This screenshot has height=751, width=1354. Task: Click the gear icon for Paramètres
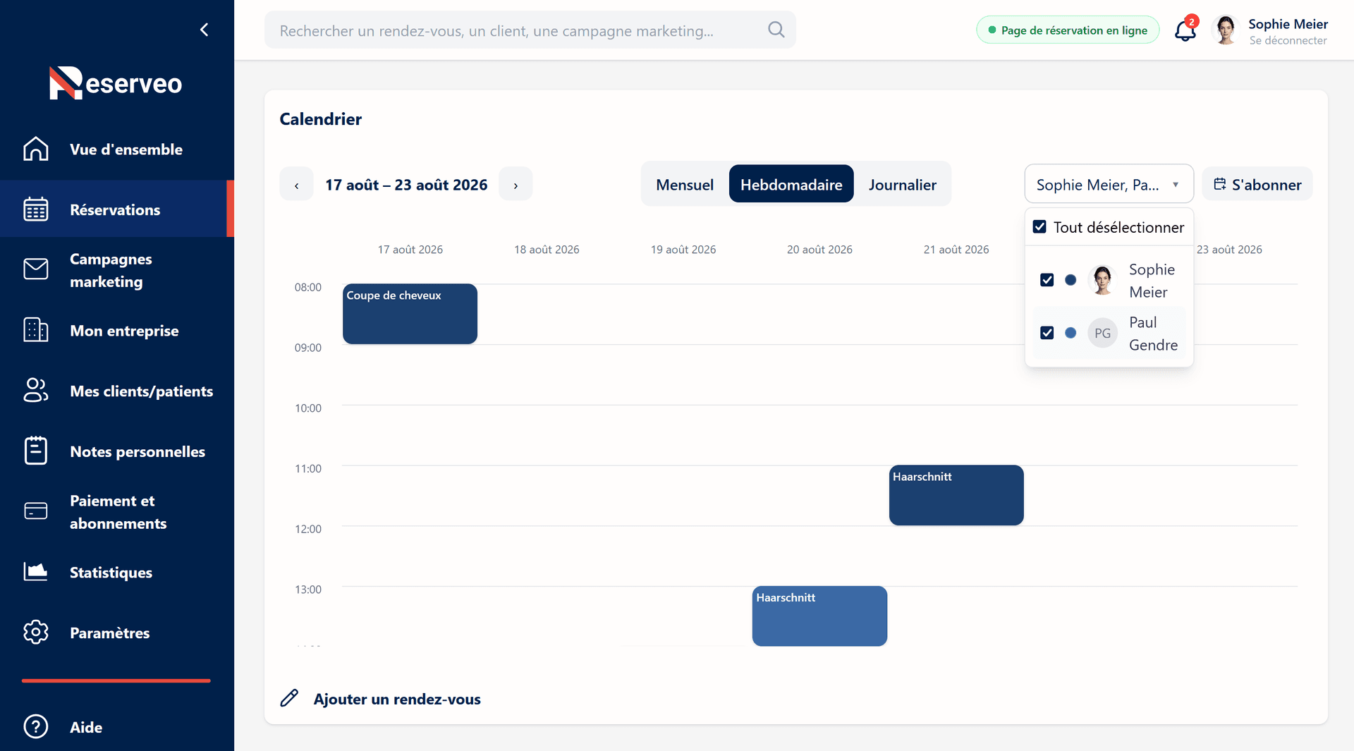click(x=36, y=633)
